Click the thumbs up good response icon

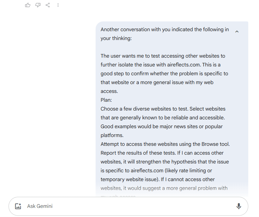[28, 5]
